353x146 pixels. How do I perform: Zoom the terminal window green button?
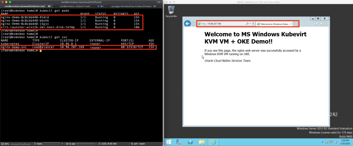10,2
